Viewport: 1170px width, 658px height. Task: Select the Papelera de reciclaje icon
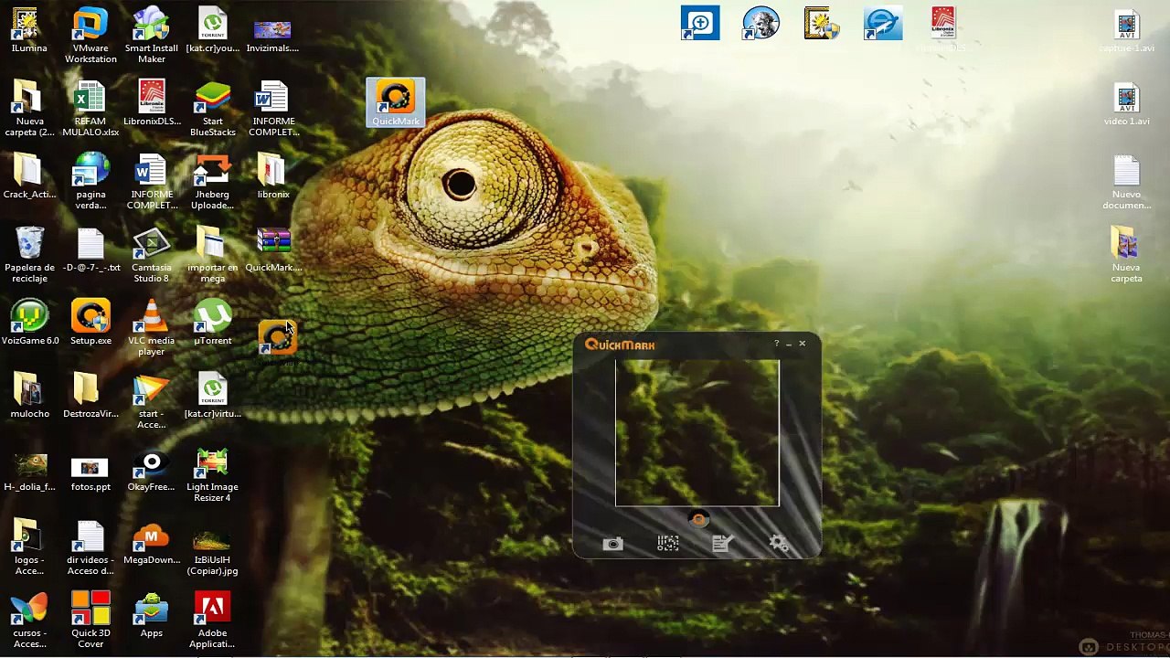[29, 254]
